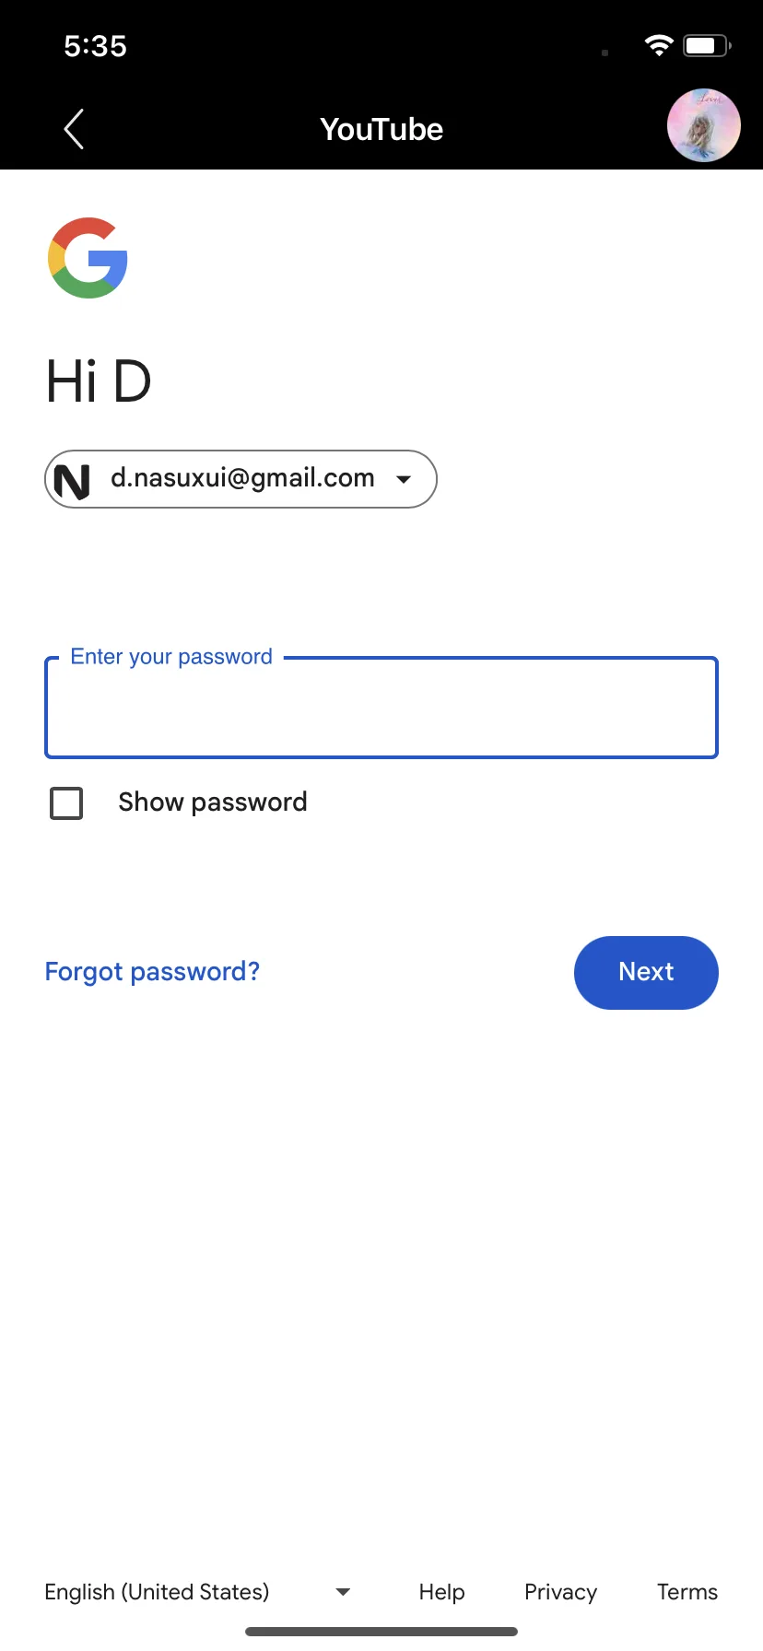Expand the account switcher arrow next to the email
The width and height of the screenshot is (763, 1651).
tap(404, 479)
